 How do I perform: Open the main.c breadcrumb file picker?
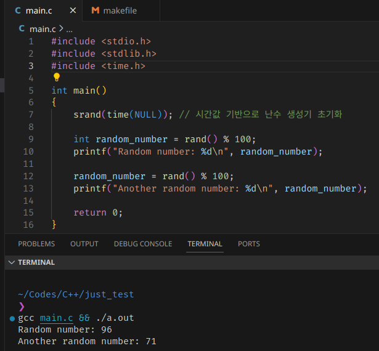43,29
